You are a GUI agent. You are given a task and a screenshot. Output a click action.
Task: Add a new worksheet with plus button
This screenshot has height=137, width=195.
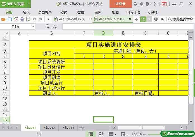[x=82, y=128]
